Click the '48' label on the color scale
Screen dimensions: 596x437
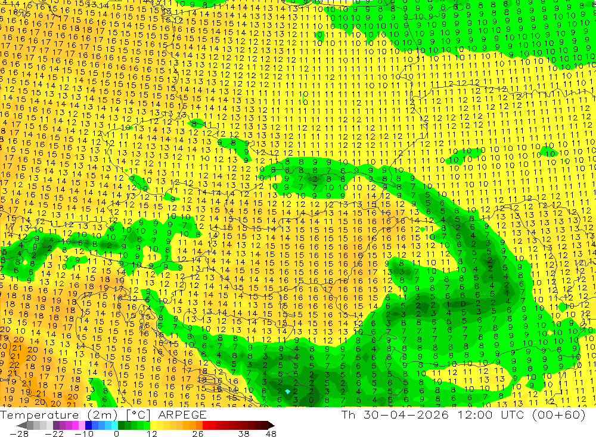pos(271,433)
